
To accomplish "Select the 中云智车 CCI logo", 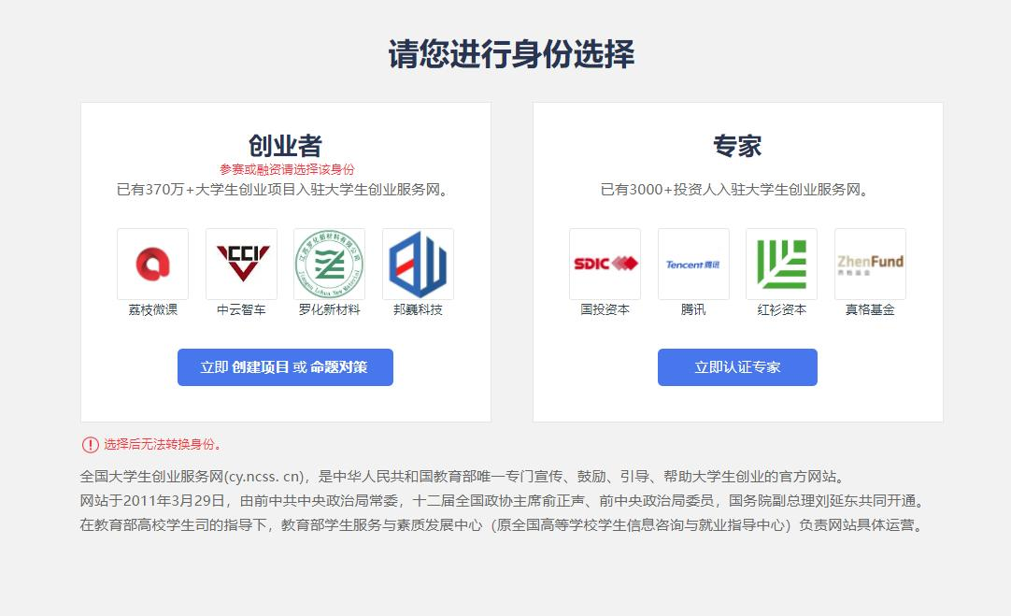I will tap(241, 264).
